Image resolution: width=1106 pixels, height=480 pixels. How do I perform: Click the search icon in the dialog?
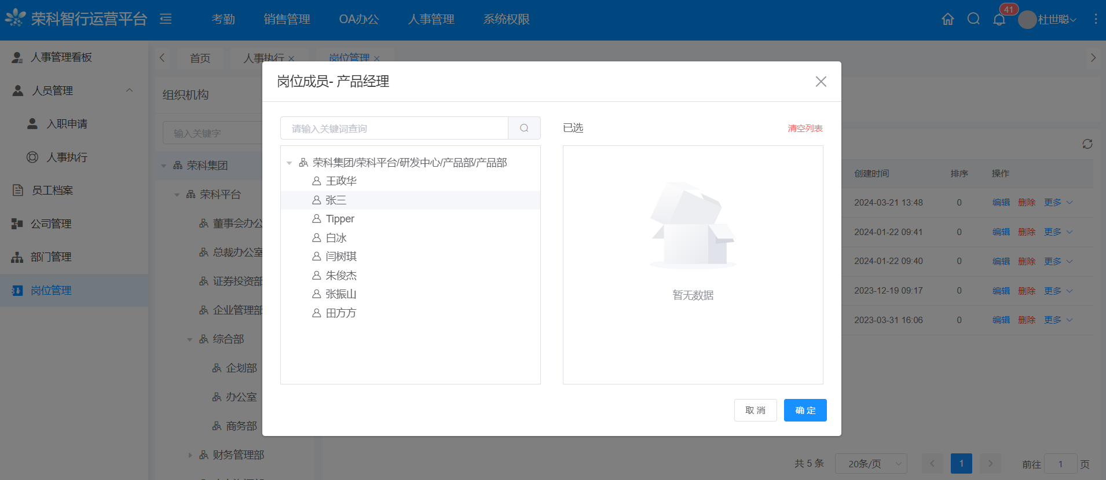(524, 128)
